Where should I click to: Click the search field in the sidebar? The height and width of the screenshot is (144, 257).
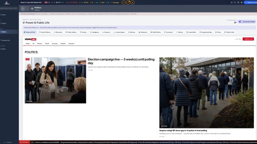pos(9,8)
